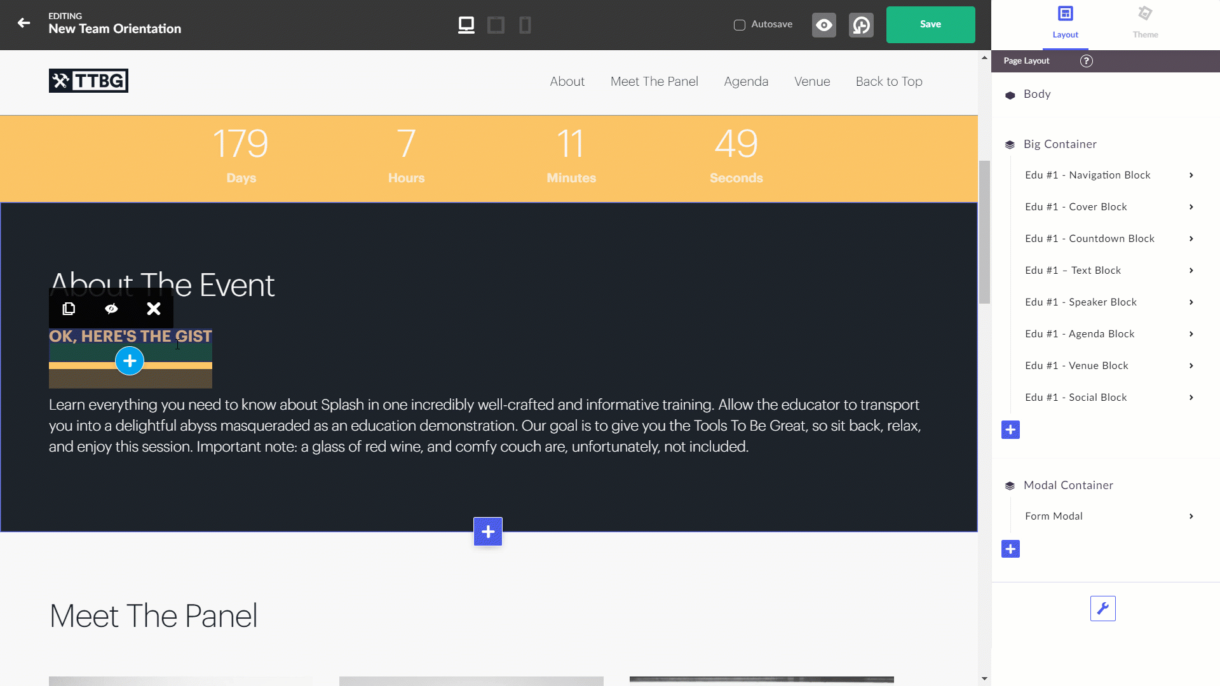The image size is (1220, 686).
Task: Click New Team Orientation page title
Action: click(x=115, y=29)
